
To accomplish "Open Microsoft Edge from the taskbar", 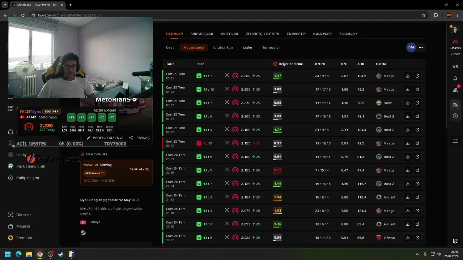I will click(18, 254).
